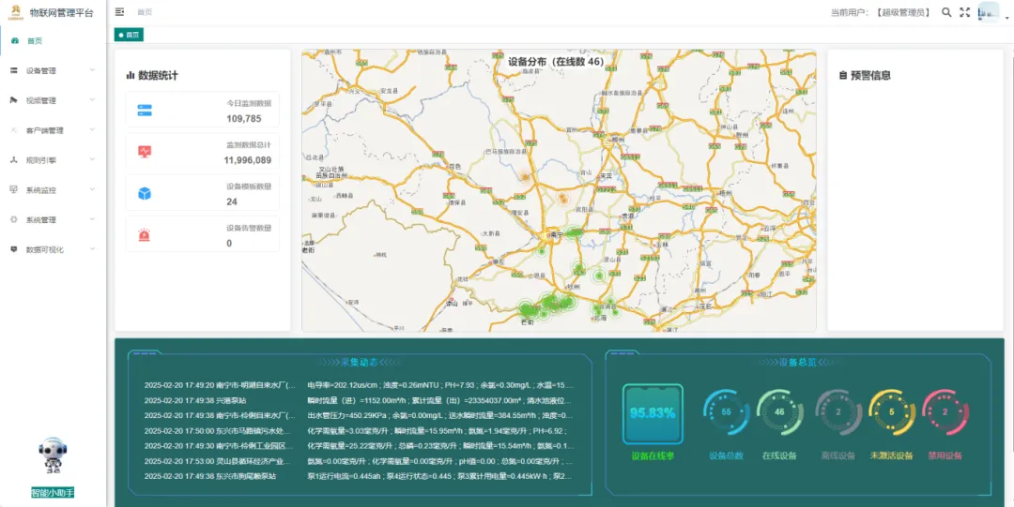Click the platform logo in the sidebar header

(x=16, y=11)
